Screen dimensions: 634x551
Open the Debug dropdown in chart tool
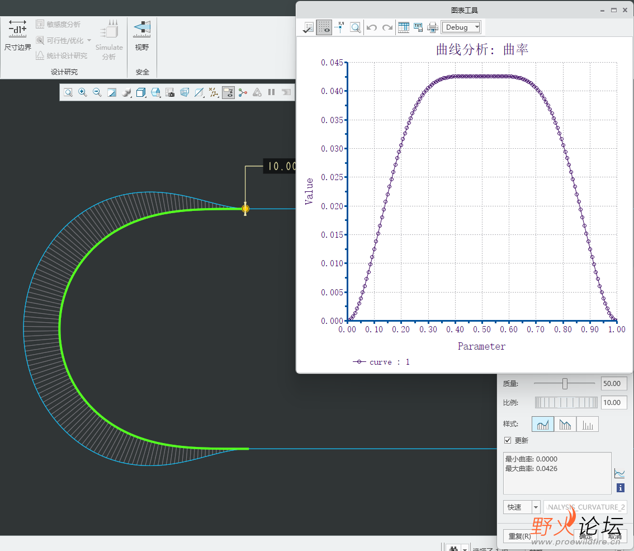click(x=461, y=27)
